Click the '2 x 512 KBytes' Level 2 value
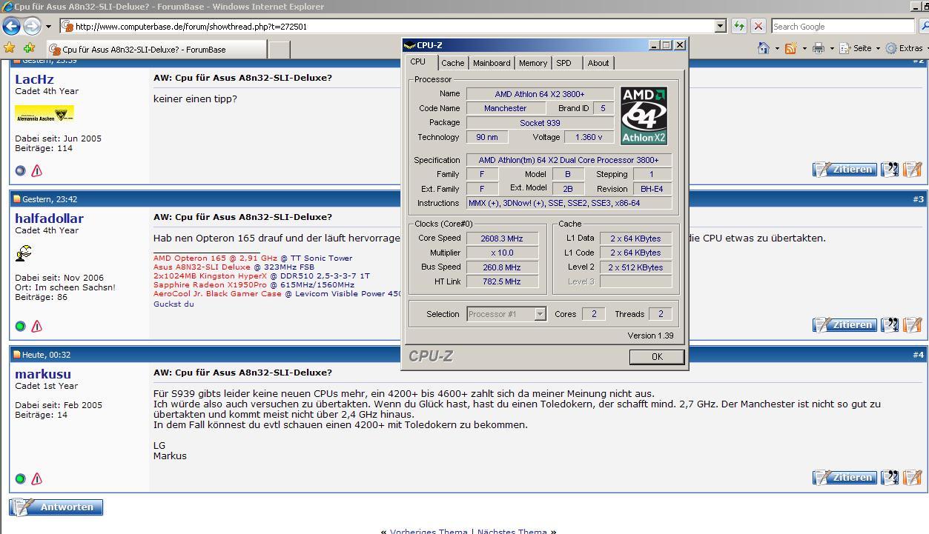Image resolution: width=929 pixels, height=534 pixels. (635, 267)
